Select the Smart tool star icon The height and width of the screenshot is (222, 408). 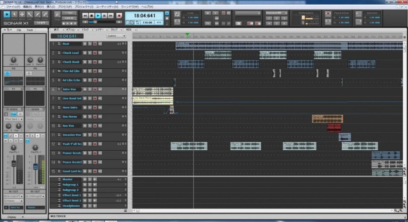(7, 14)
